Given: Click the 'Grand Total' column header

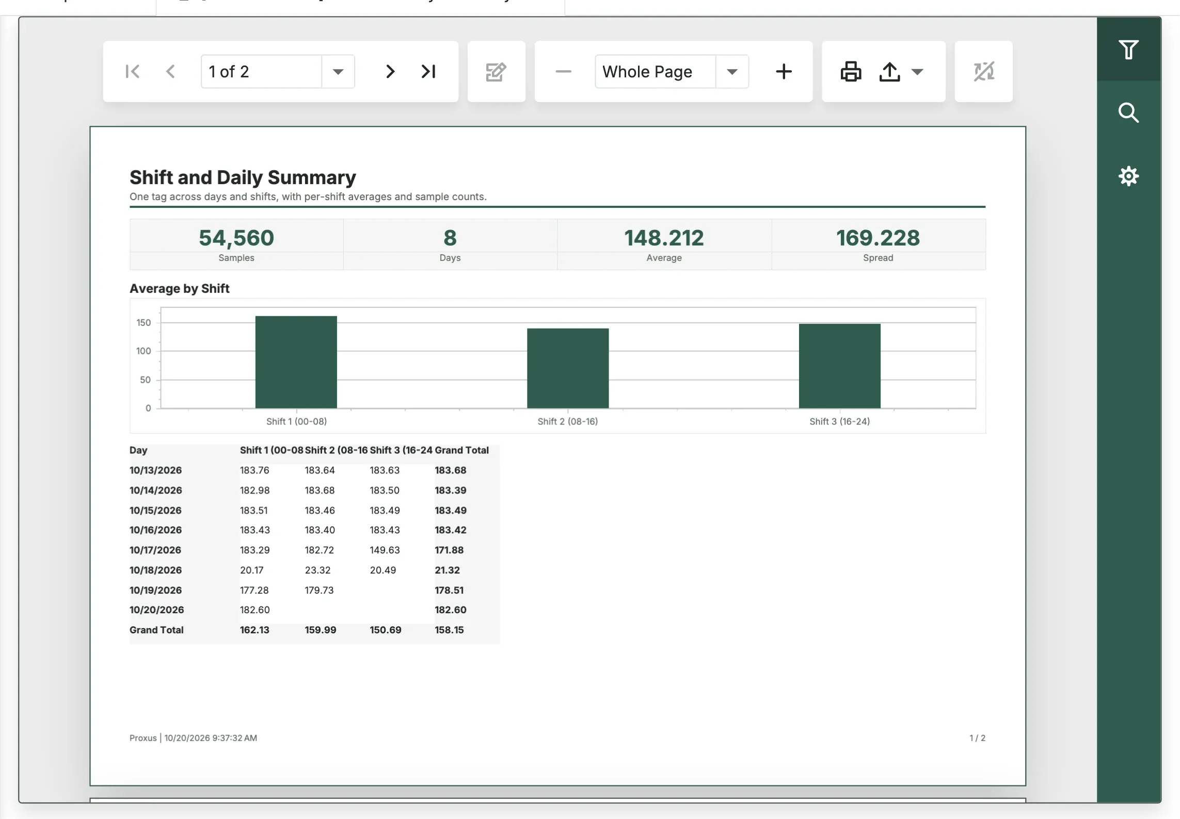Looking at the screenshot, I should pos(461,450).
